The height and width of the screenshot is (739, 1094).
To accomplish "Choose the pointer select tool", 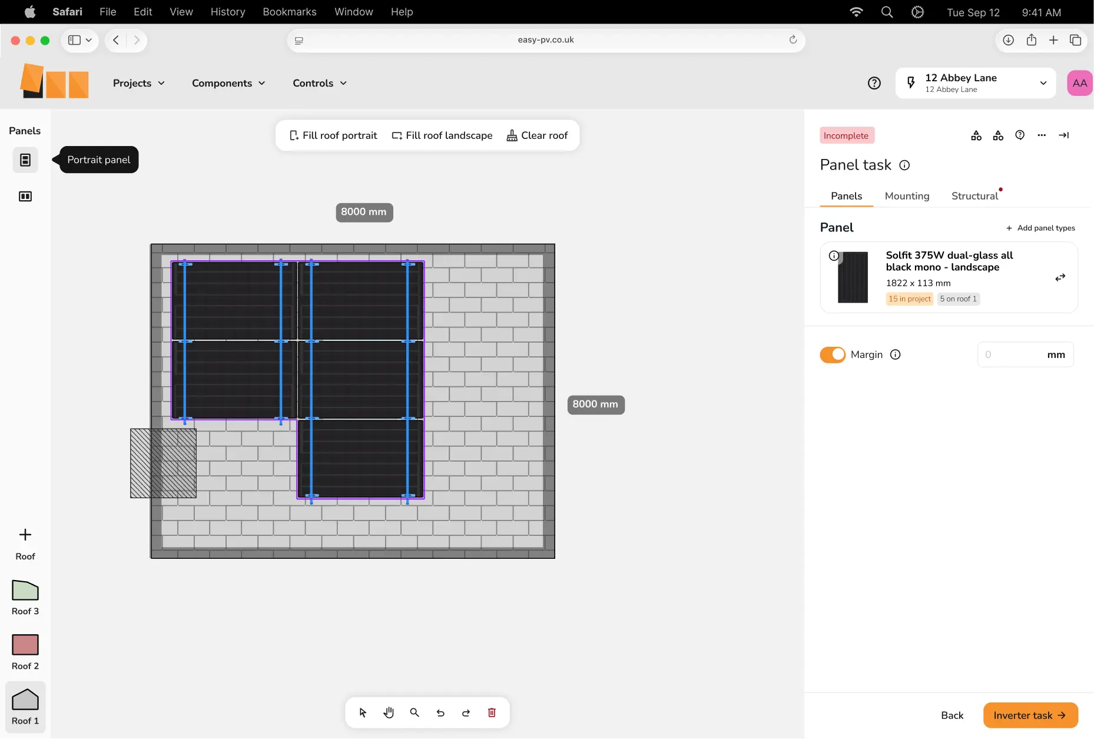I will tap(363, 713).
